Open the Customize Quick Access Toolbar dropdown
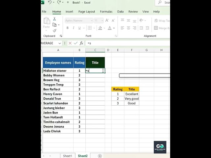This screenshot has height=158, width=211. (x=68, y=2)
